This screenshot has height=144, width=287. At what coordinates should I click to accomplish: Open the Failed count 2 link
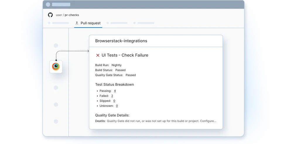click(112, 96)
